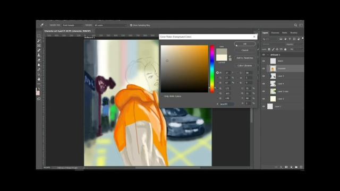Filter layers by pixel layer icon
The image size is (340, 191).
(x=281, y=39)
